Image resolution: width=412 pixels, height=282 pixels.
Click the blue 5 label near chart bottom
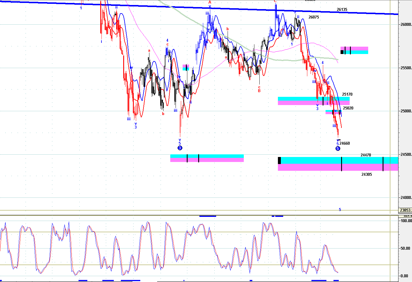[x=340, y=210]
